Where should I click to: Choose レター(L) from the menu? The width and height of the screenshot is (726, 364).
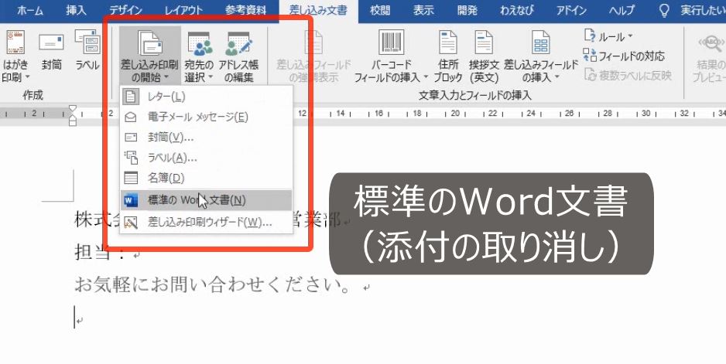click(206, 97)
